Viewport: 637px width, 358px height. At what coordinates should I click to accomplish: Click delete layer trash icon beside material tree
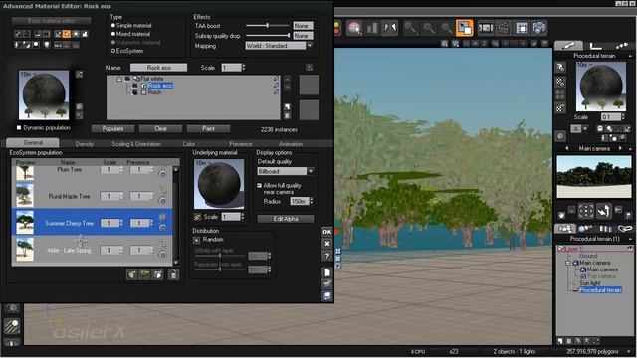[288, 115]
